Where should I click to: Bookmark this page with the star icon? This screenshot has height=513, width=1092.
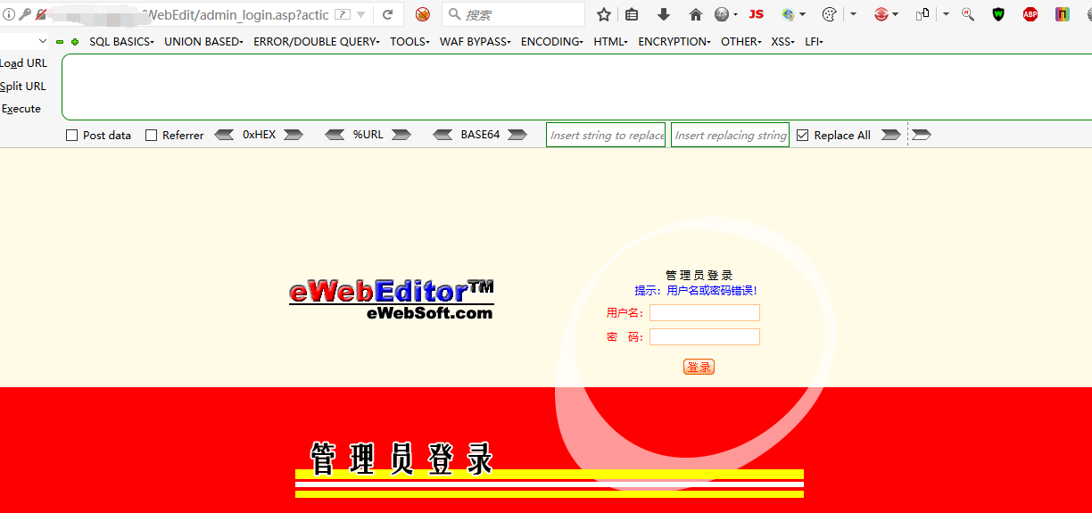(604, 14)
